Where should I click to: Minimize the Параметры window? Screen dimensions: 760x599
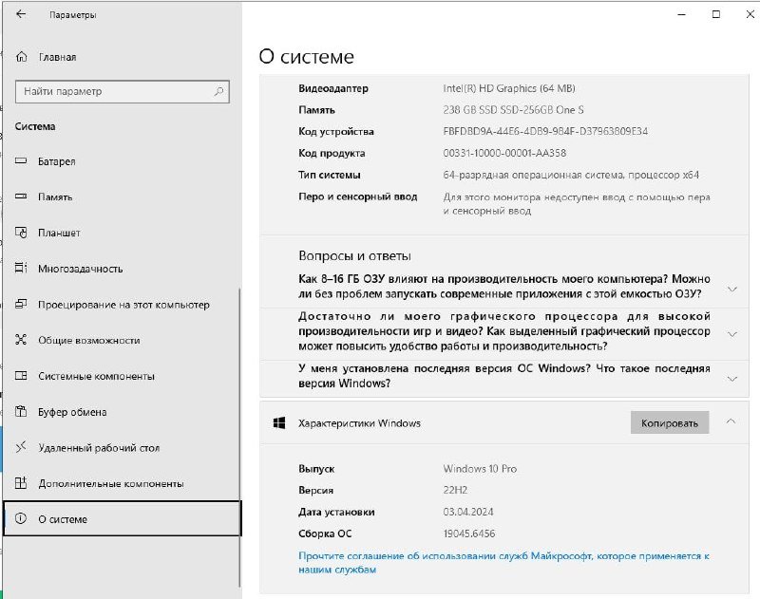click(681, 14)
